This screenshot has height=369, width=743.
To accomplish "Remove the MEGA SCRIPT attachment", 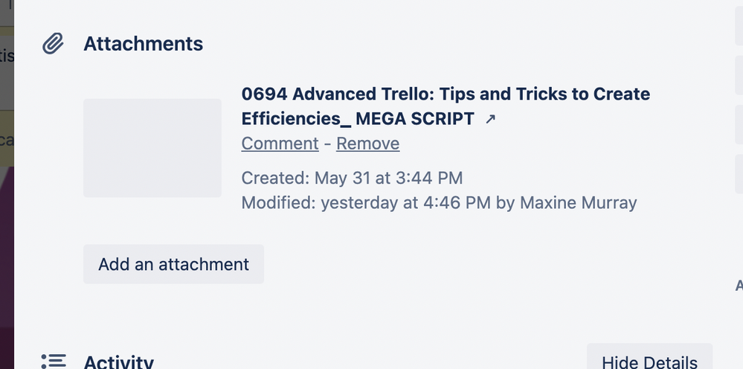I will (367, 144).
